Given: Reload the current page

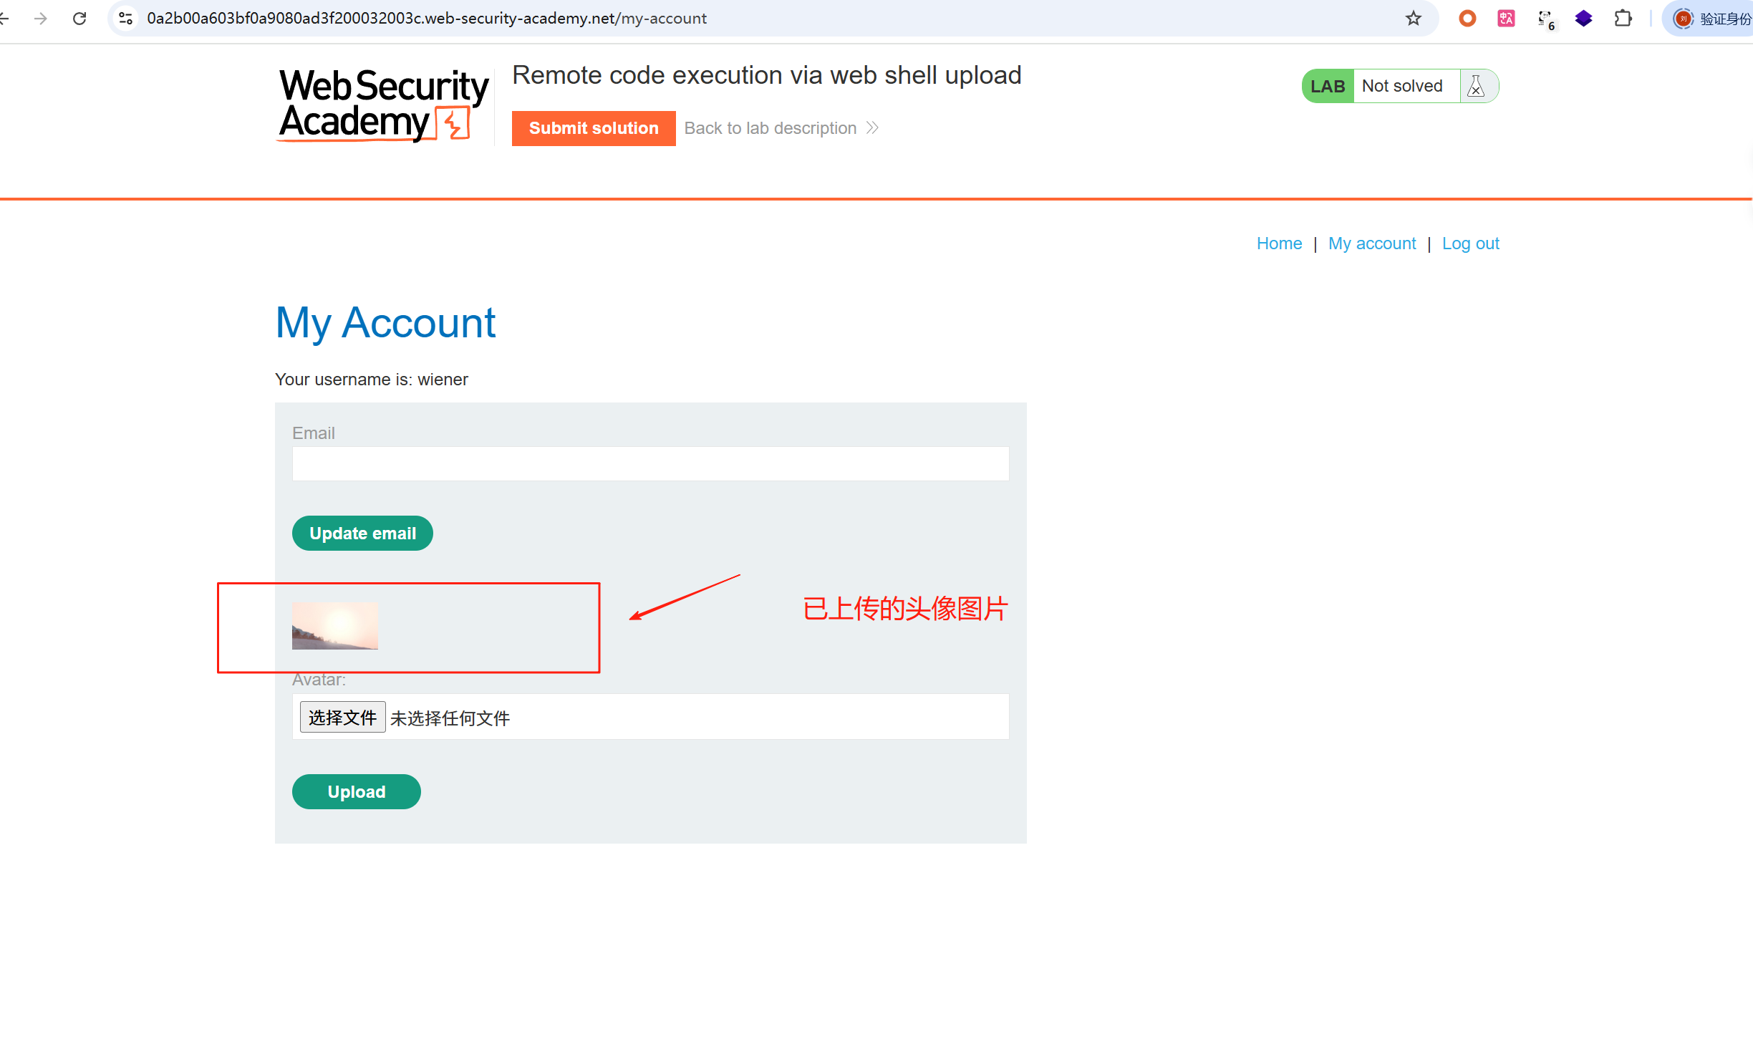Looking at the screenshot, I should (79, 19).
